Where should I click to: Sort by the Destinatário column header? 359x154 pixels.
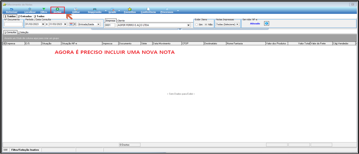pos(215,43)
